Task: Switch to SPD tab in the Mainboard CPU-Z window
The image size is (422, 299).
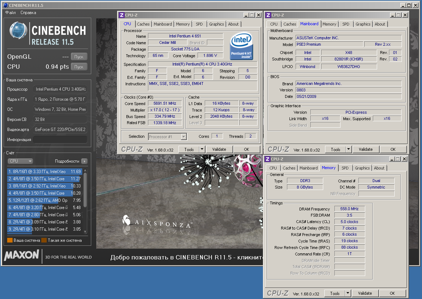Action: tap(346, 24)
